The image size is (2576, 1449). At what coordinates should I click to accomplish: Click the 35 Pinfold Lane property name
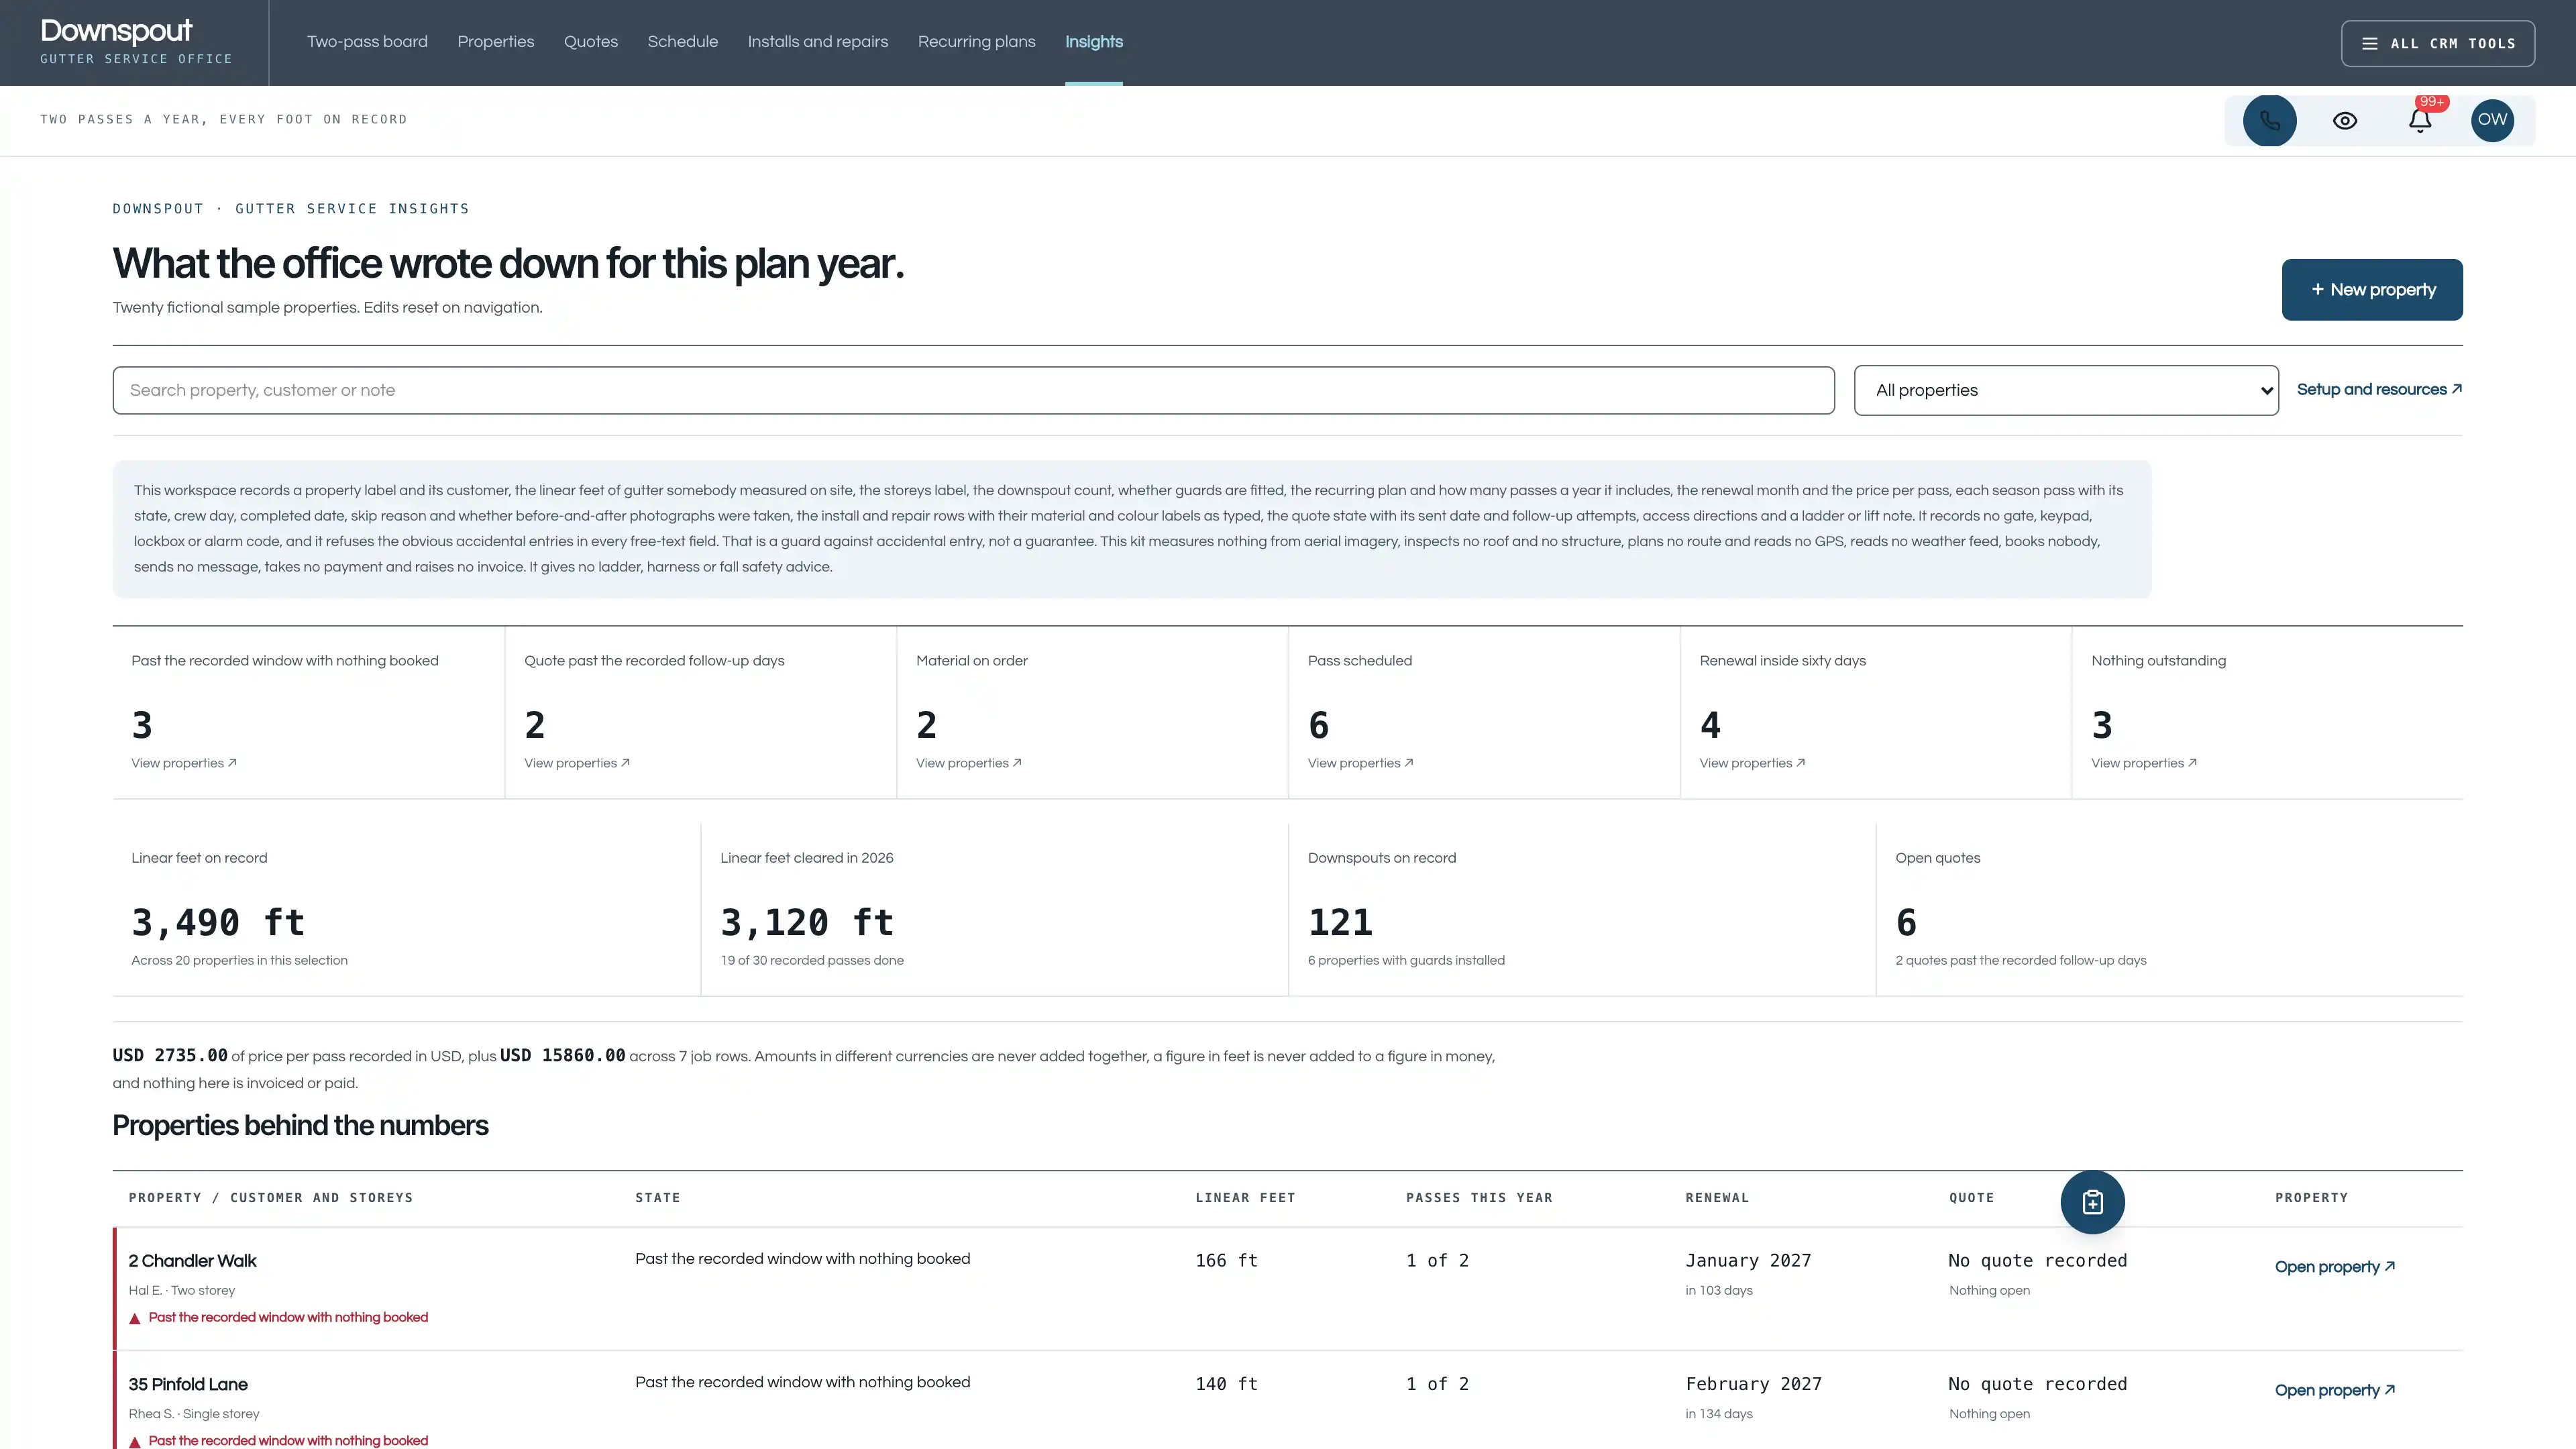click(188, 1384)
